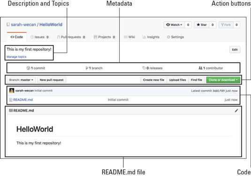Open the Pull requests tab
251x176 pixels.
(x=71, y=37)
